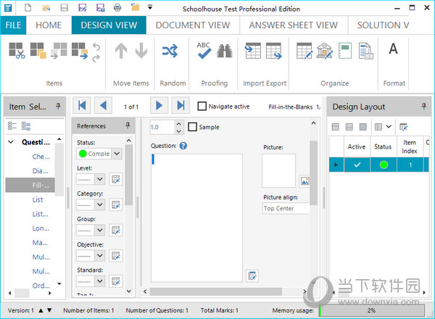
Task: Click the edit icon below Question box
Action: (x=252, y=275)
